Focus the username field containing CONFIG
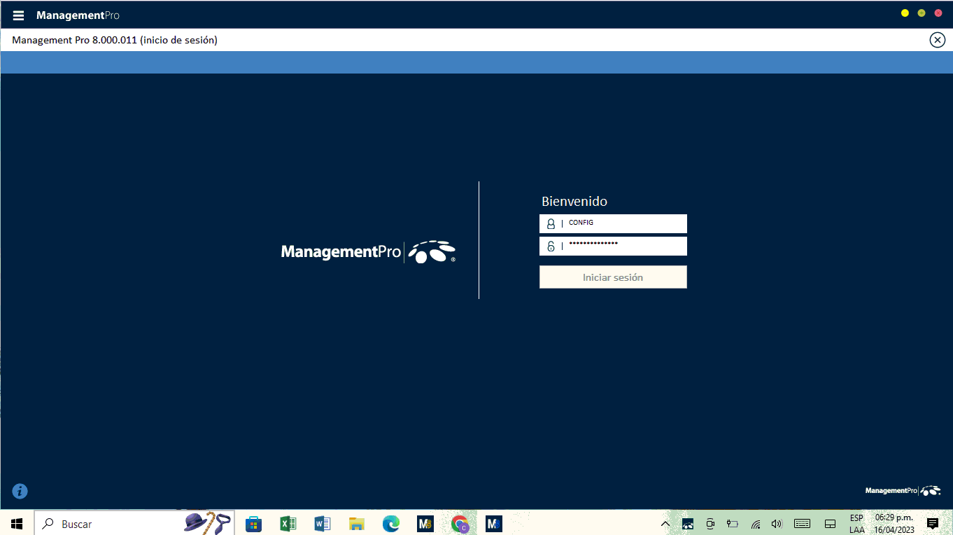 tap(623, 223)
